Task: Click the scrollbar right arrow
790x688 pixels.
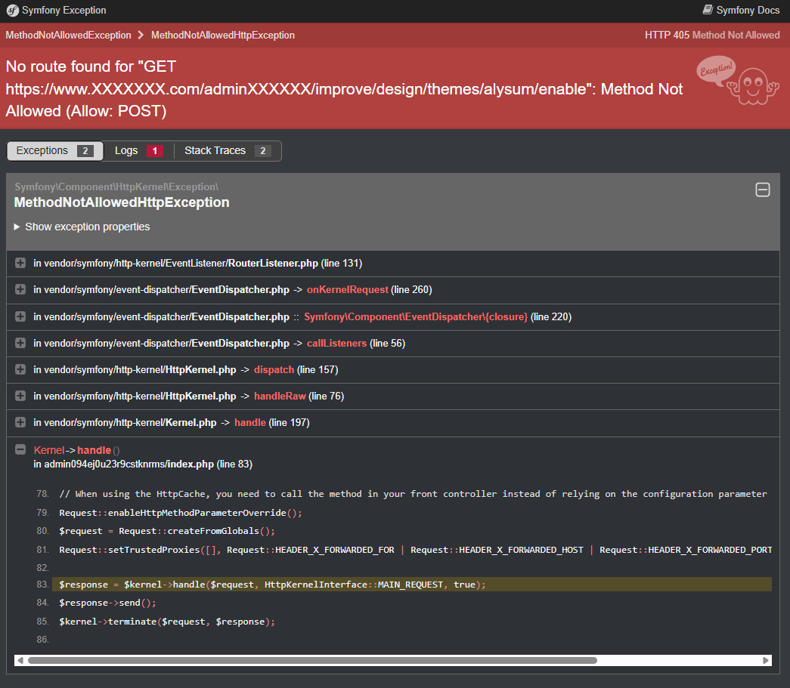Action: (766, 660)
